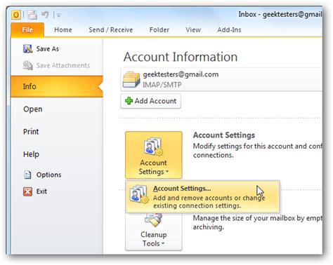Select the Info section in sidebar

coord(57,86)
